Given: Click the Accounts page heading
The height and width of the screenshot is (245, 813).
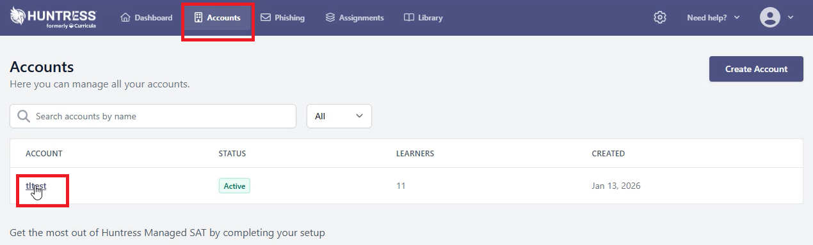Looking at the screenshot, I should point(42,67).
